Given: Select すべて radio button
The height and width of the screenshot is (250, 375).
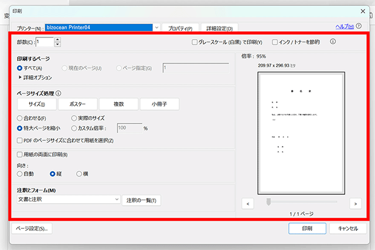Looking at the screenshot, I should [19, 68].
